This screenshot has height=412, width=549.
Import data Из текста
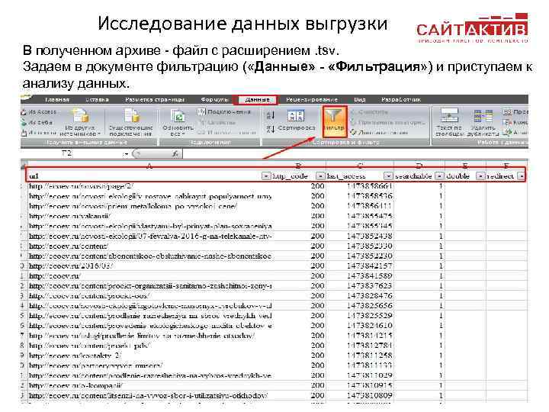(x=39, y=133)
